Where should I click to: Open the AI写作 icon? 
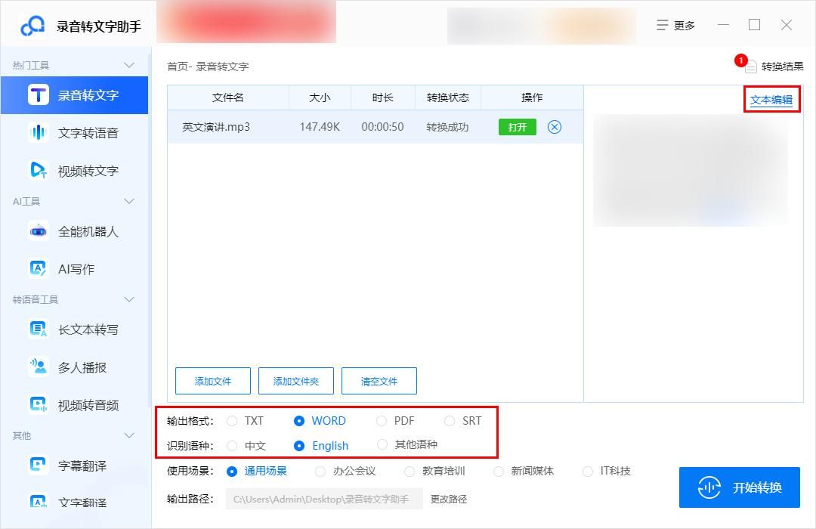tap(38, 269)
